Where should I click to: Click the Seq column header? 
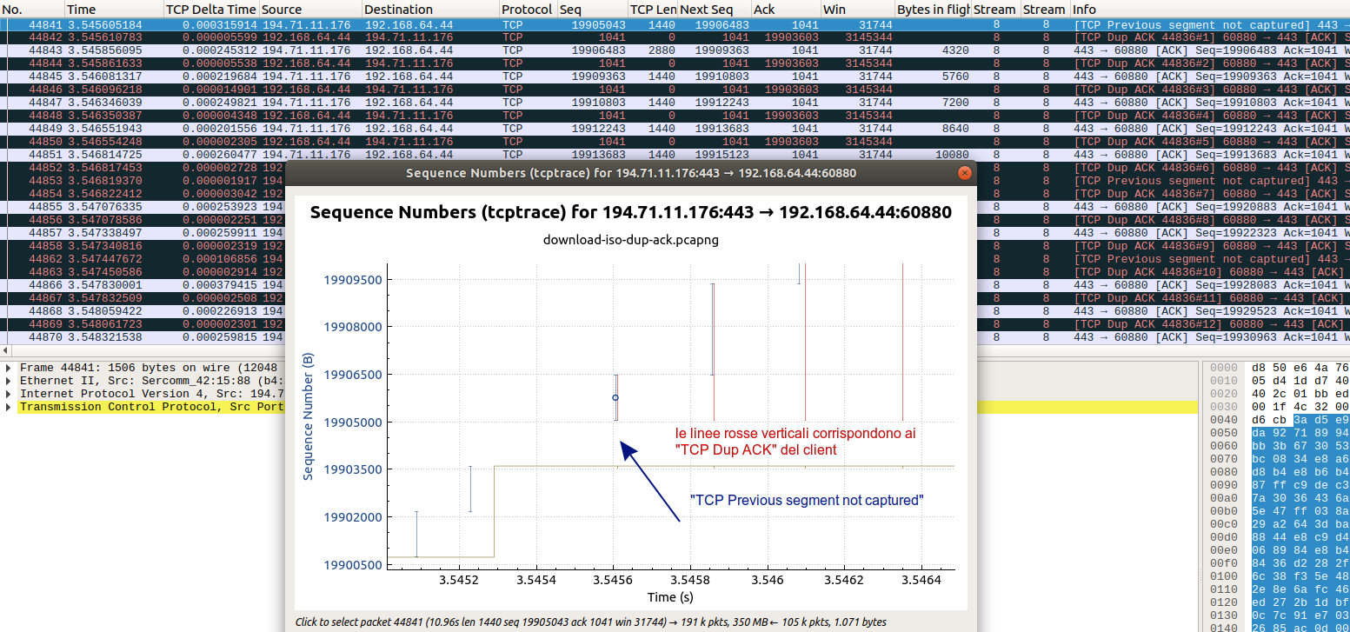[592, 10]
